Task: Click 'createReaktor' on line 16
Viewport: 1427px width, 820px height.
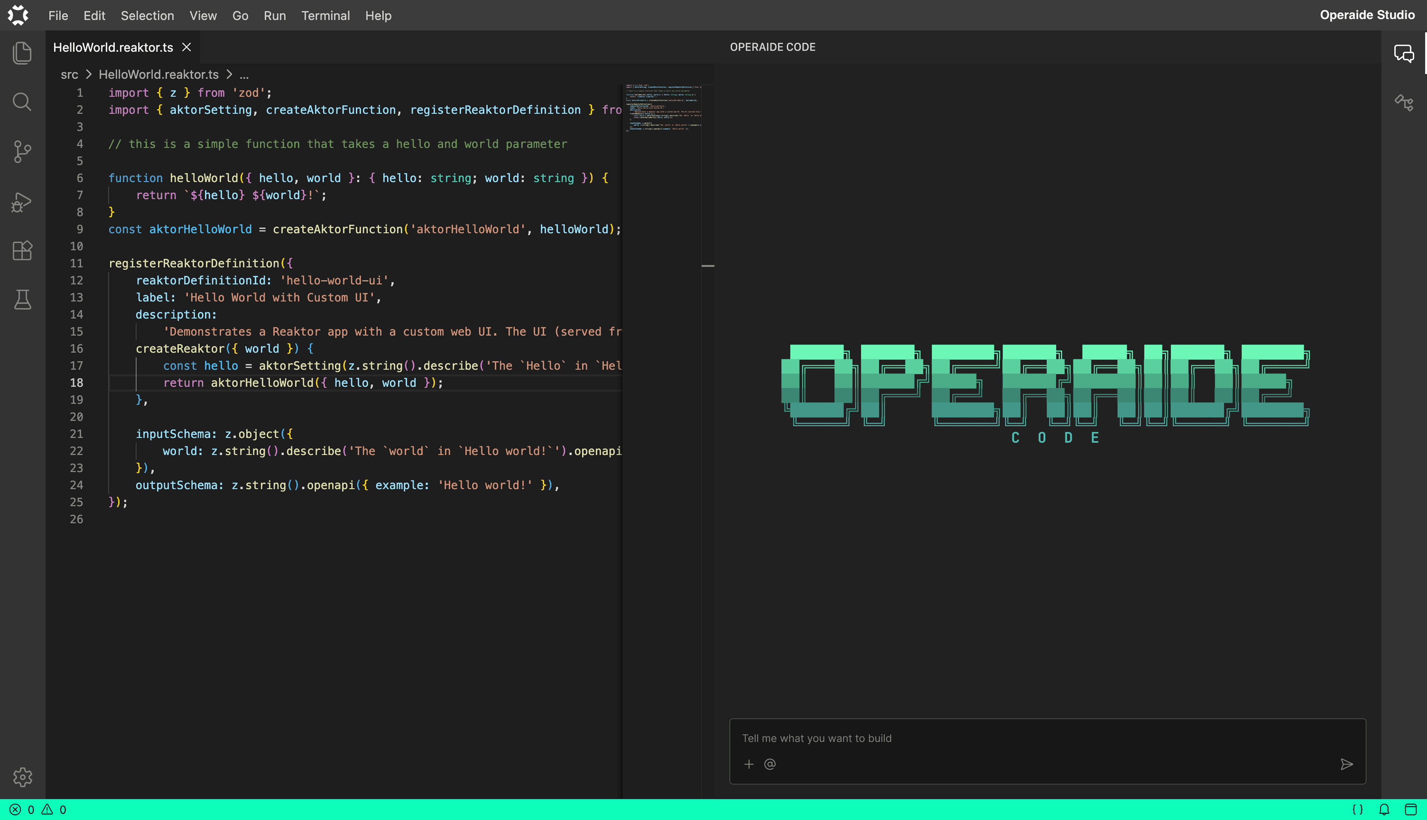Action: pos(180,349)
